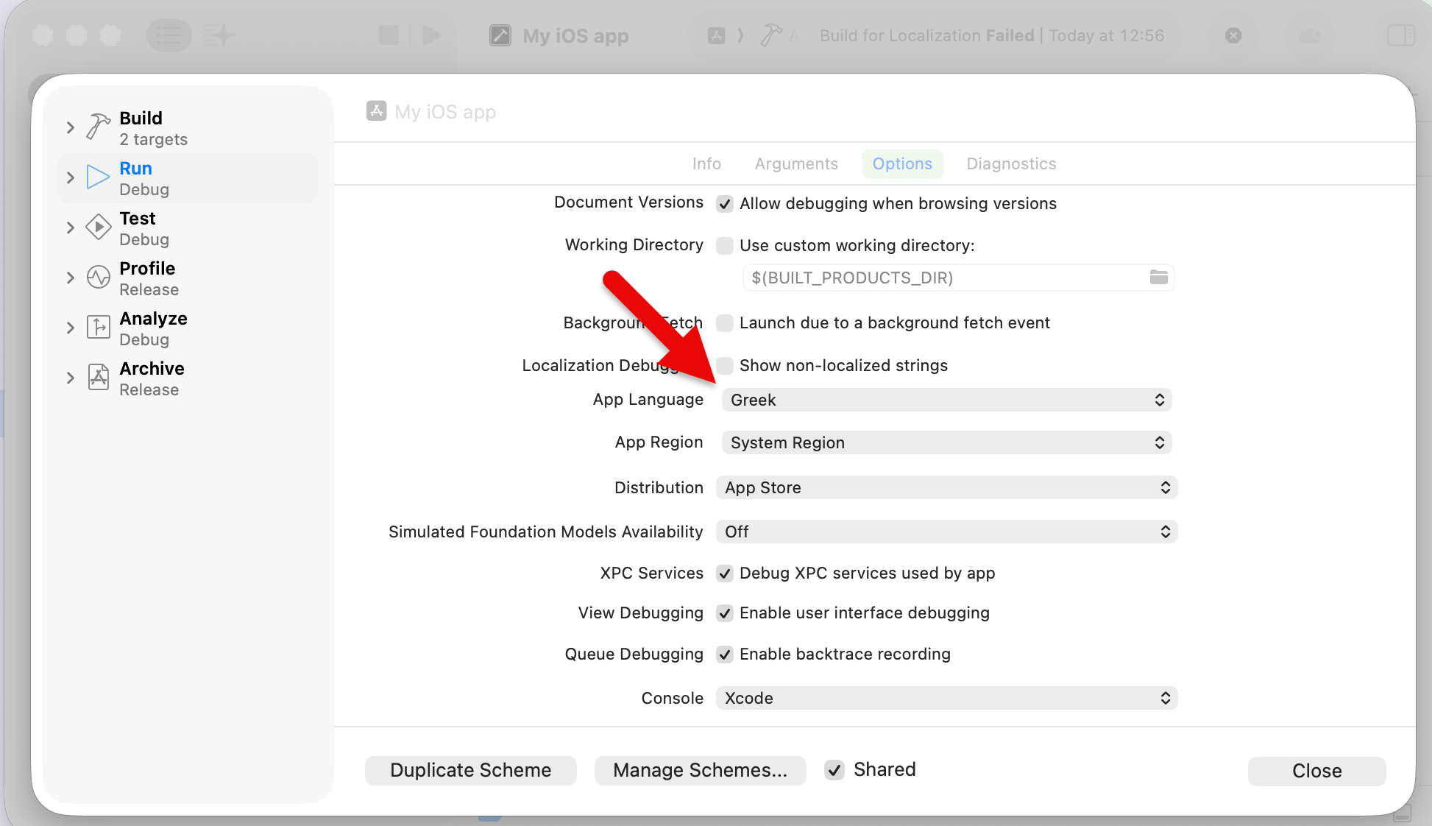The image size is (1432, 826).
Task: Select the Archive action icon
Action: tap(98, 377)
